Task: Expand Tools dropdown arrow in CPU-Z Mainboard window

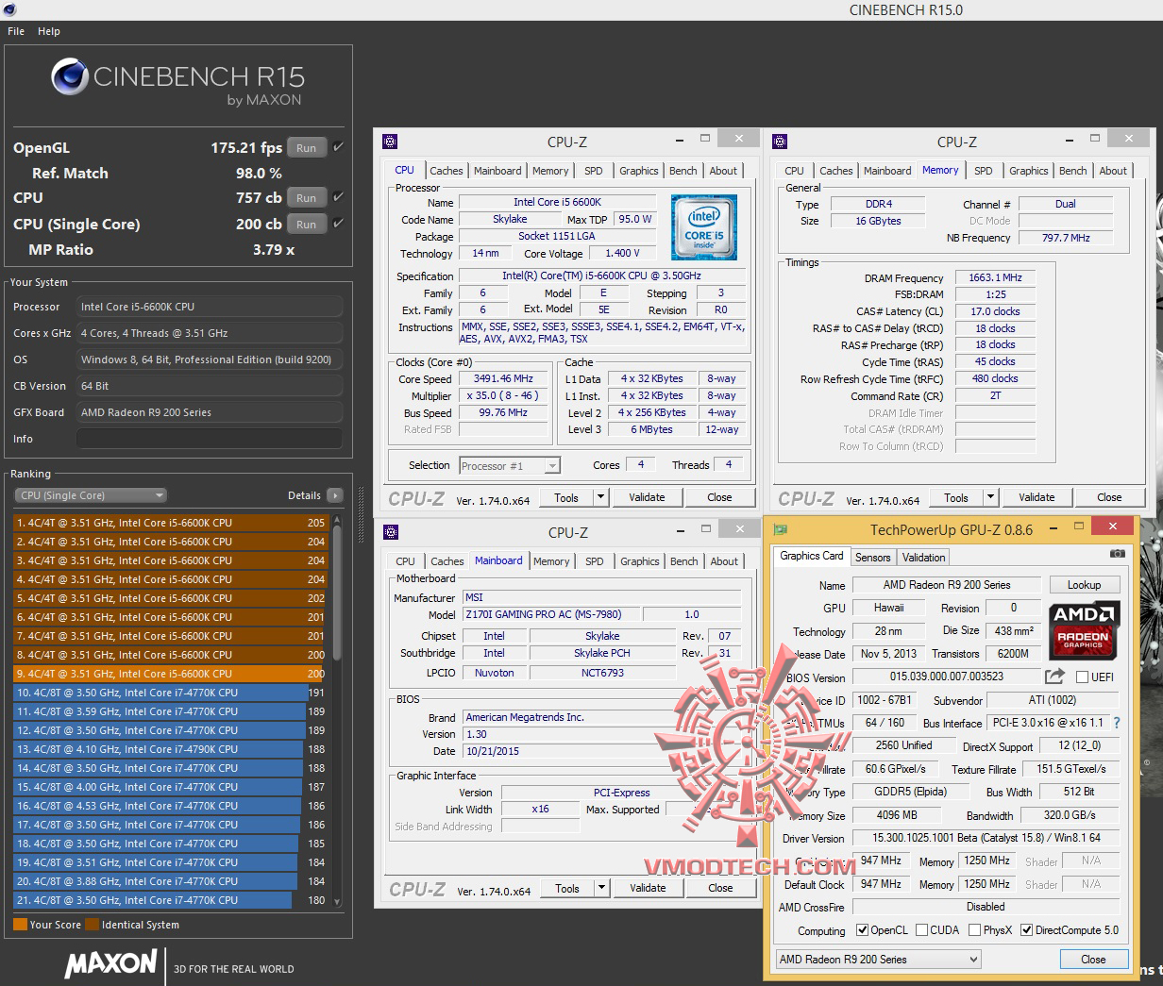Action: tap(601, 888)
